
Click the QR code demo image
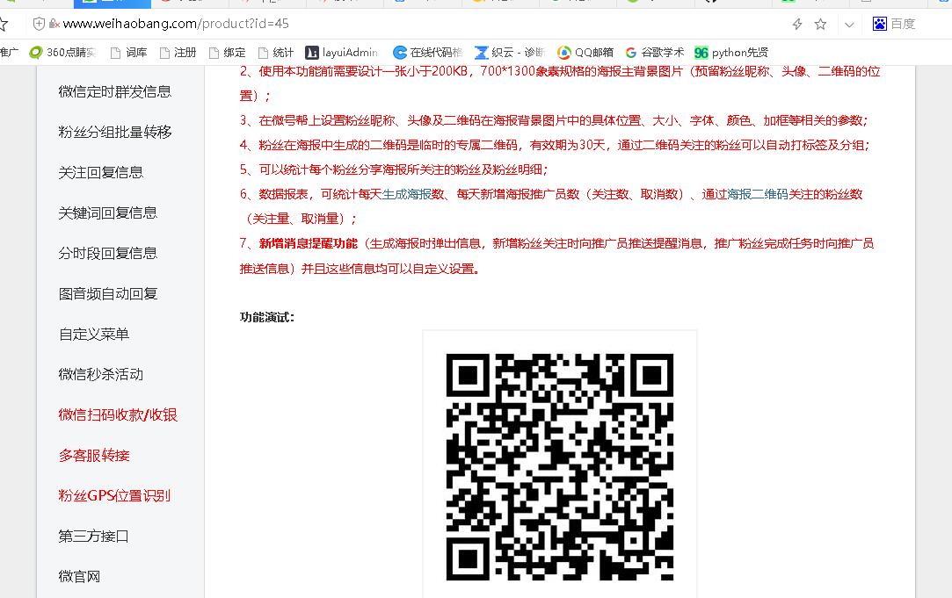[560, 465]
